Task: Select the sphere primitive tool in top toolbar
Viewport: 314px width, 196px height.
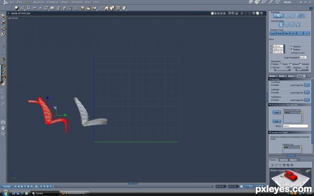Action: (x=16, y=8)
